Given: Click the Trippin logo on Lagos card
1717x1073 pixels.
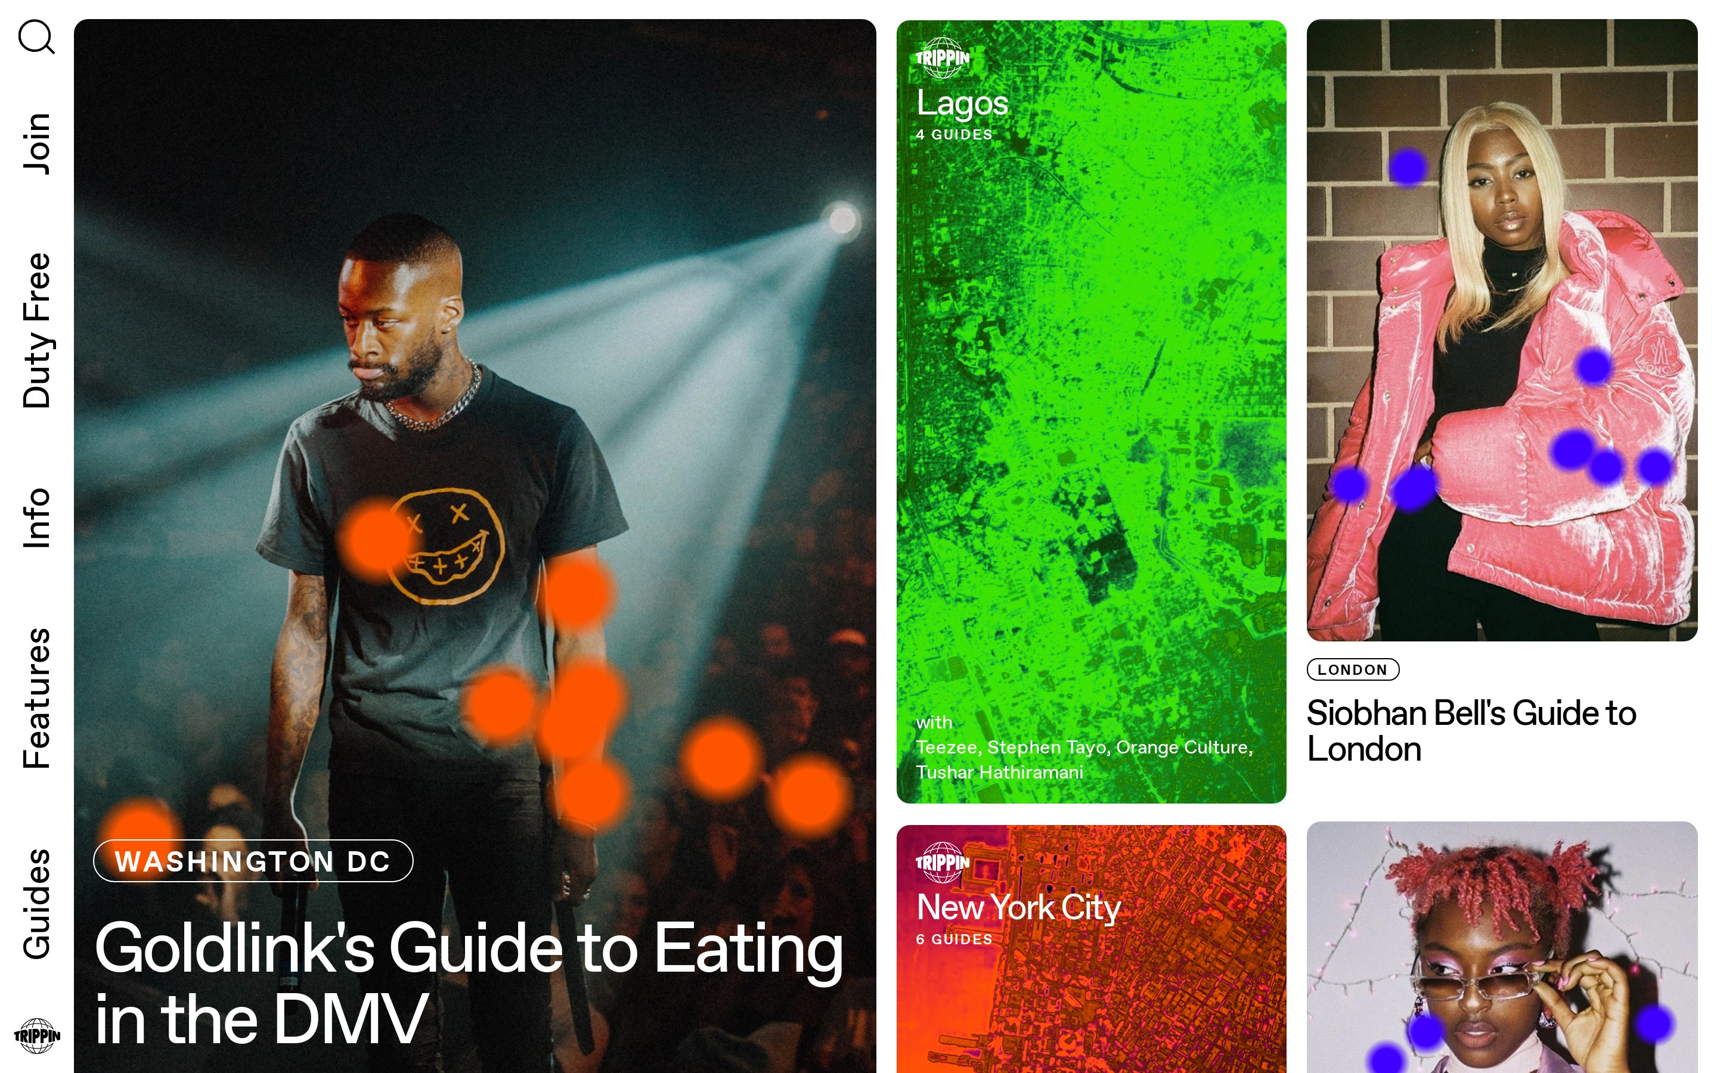Looking at the screenshot, I should pos(942,57).
